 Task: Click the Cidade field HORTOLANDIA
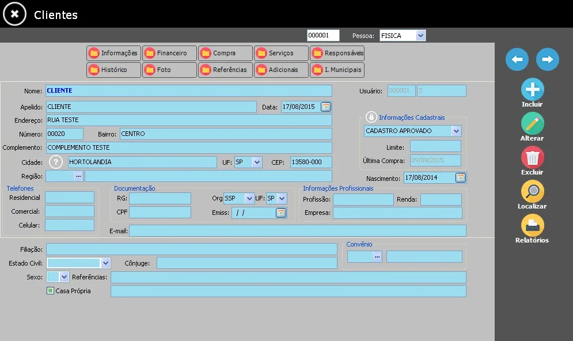142,162
